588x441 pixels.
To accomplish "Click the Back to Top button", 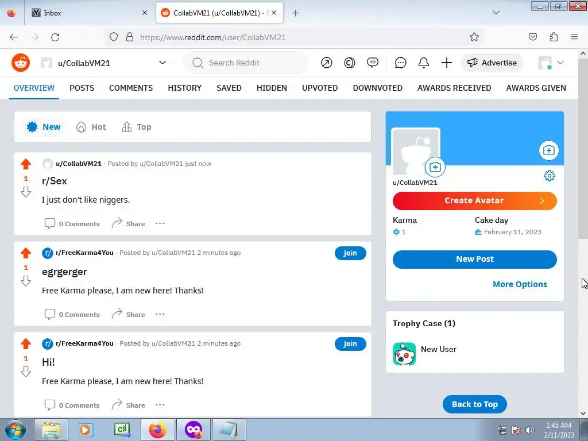I will click(x=475, y=404).
